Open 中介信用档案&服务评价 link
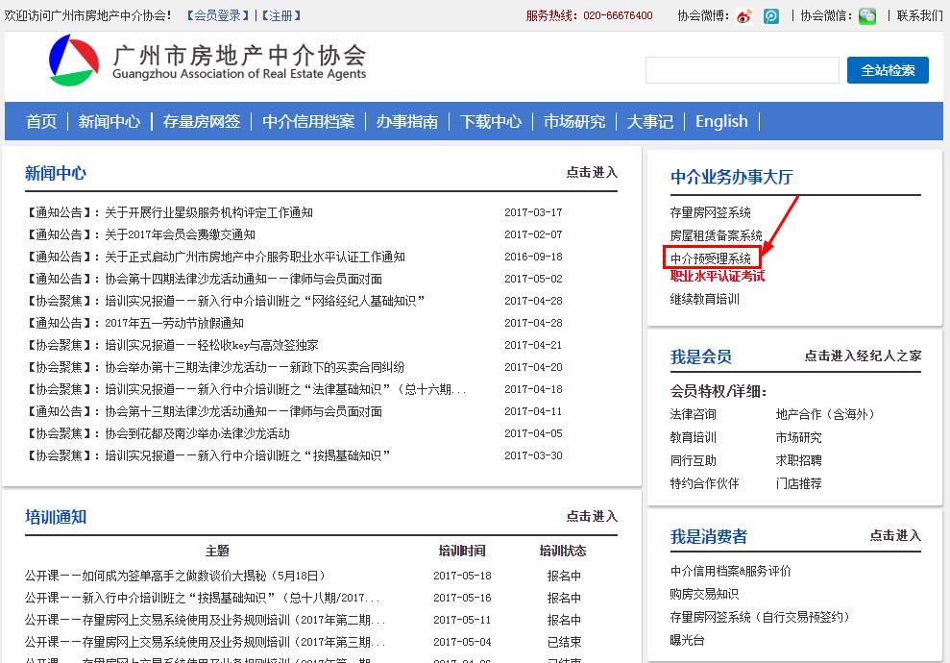950x663 pixels. (x=731, y=571)
